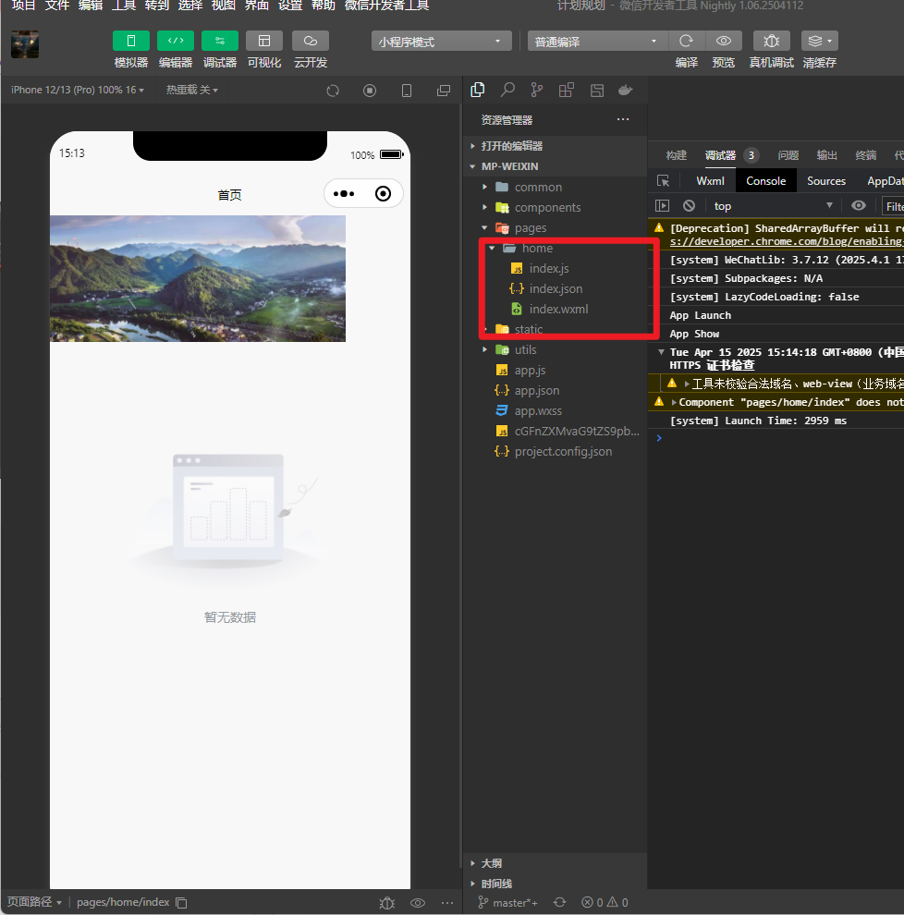Image resolution: width=904 pixels, height=915 pixels.
Task: Toggle the 编辑器 editor panel button
Action: (x=175, y=42)
